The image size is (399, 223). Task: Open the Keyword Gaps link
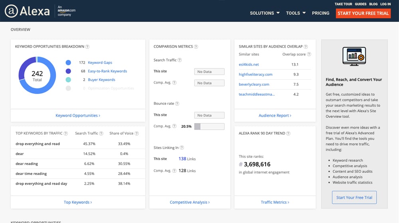click(x=100, y=63)
